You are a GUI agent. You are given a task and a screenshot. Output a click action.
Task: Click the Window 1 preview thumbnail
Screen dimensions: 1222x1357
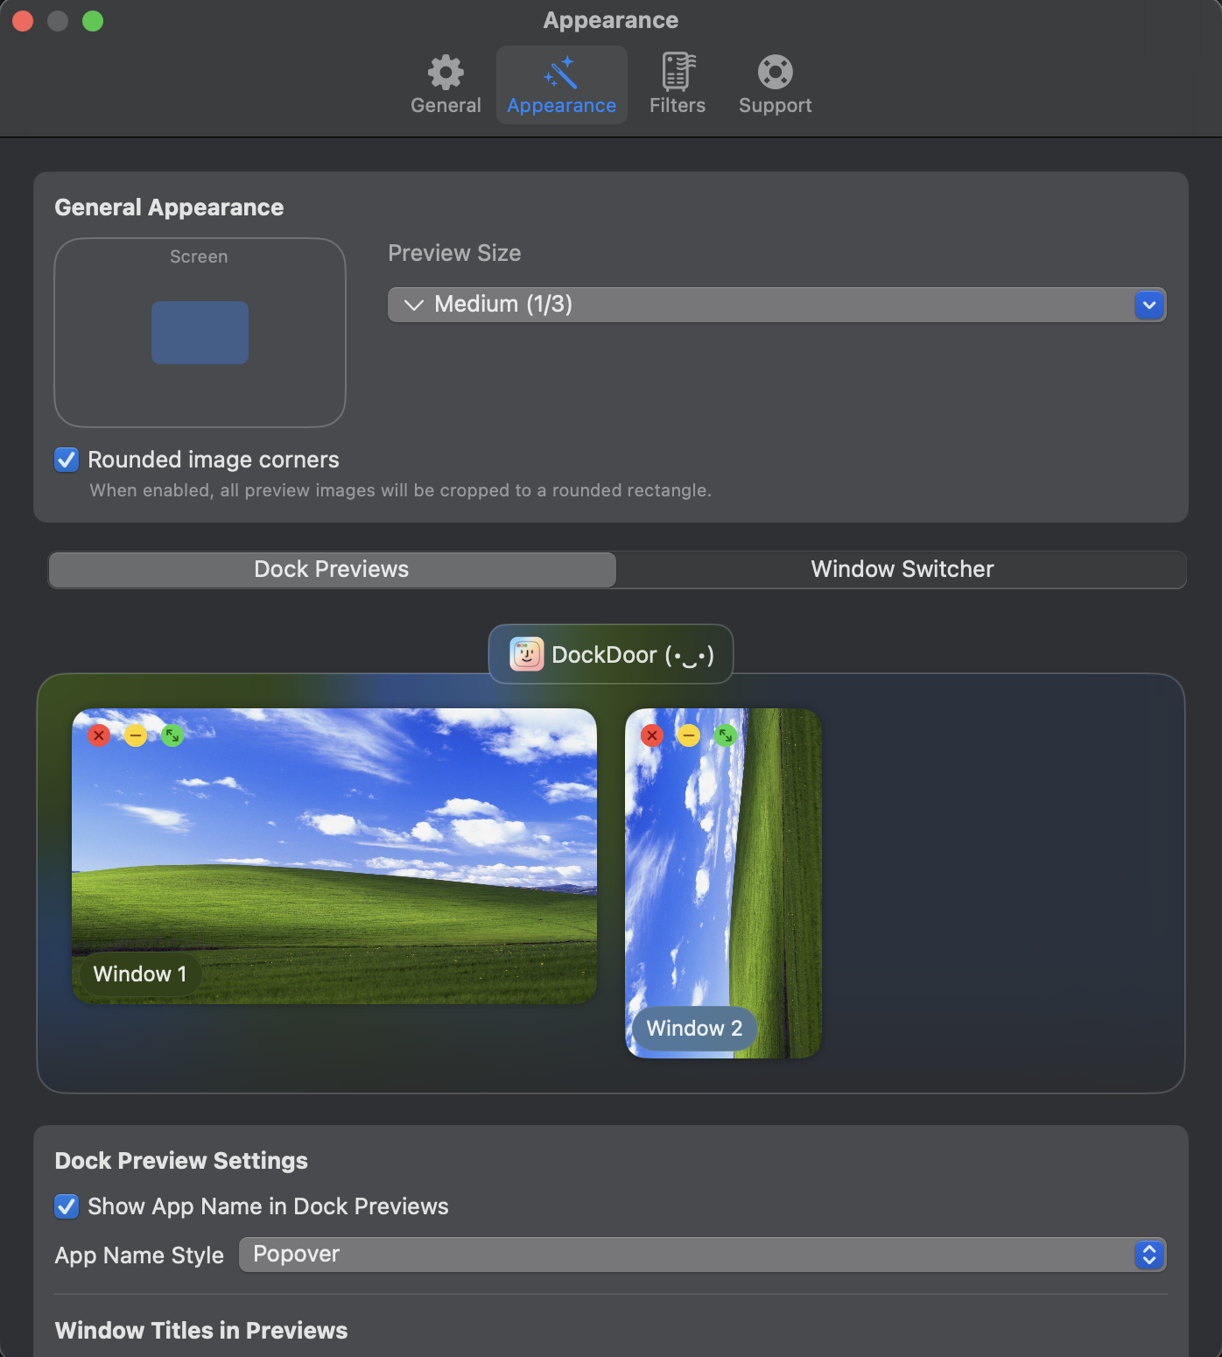(334, 856)
